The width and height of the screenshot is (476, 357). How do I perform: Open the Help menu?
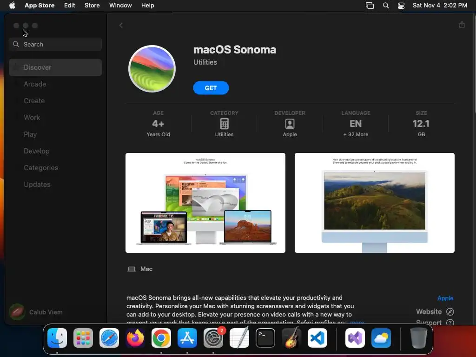[147, 6]
